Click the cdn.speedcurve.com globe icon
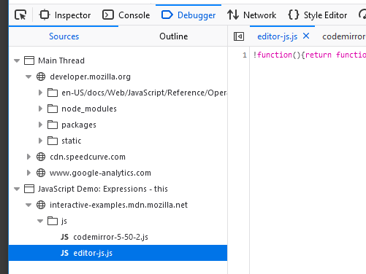 point(41,157)
